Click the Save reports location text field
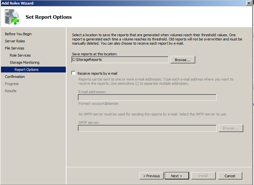Image resolution: width=254 pixels, height=185 pixels. 120,60
